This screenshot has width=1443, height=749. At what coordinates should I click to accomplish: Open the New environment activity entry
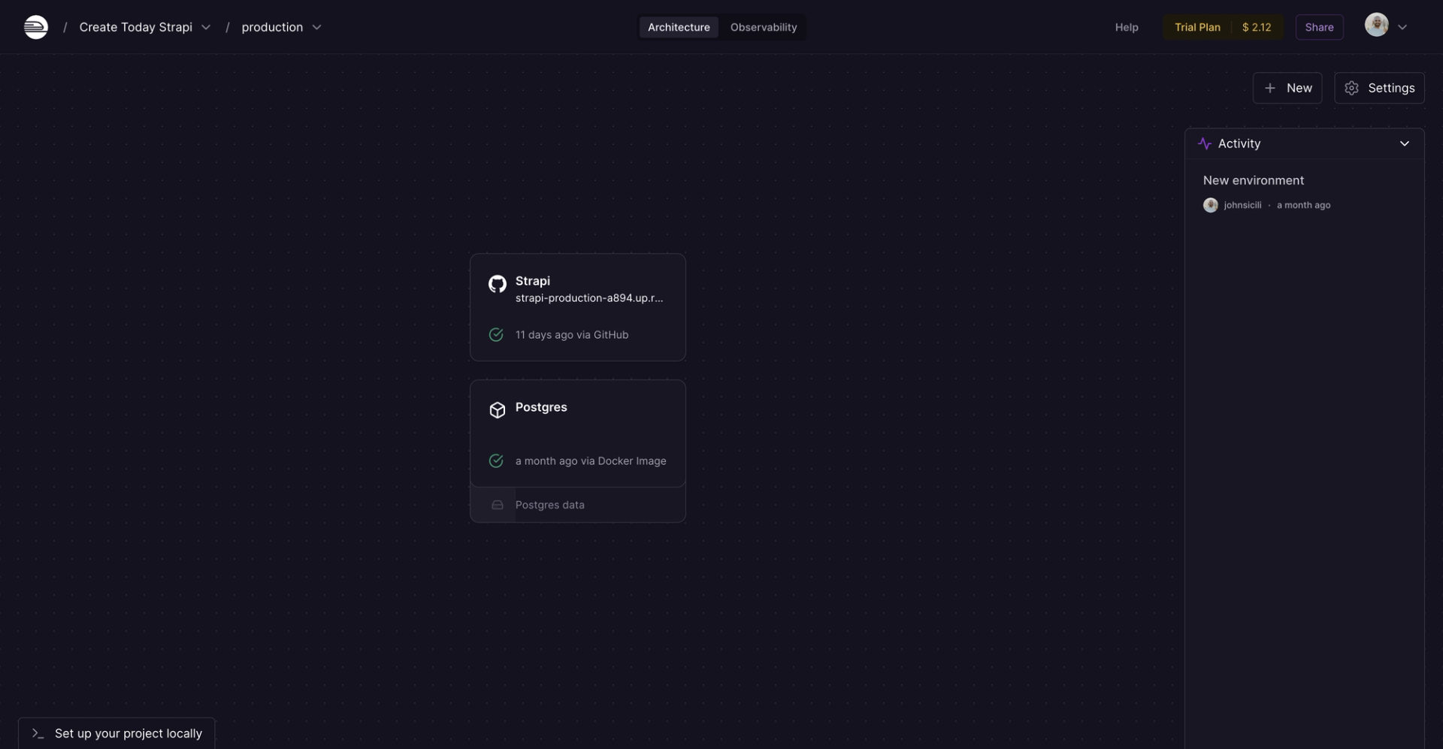pos(1253,180)
